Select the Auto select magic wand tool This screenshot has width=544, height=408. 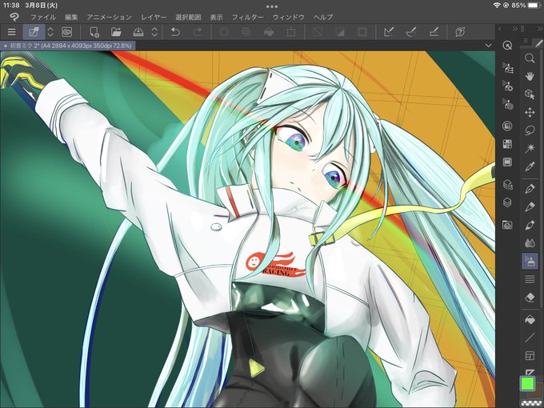click(x=530, y=149)
